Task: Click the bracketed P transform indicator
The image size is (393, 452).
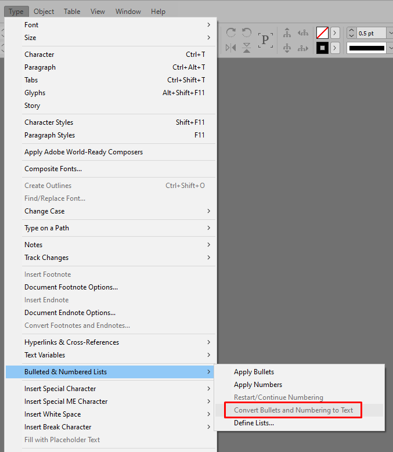Action: 265,40
